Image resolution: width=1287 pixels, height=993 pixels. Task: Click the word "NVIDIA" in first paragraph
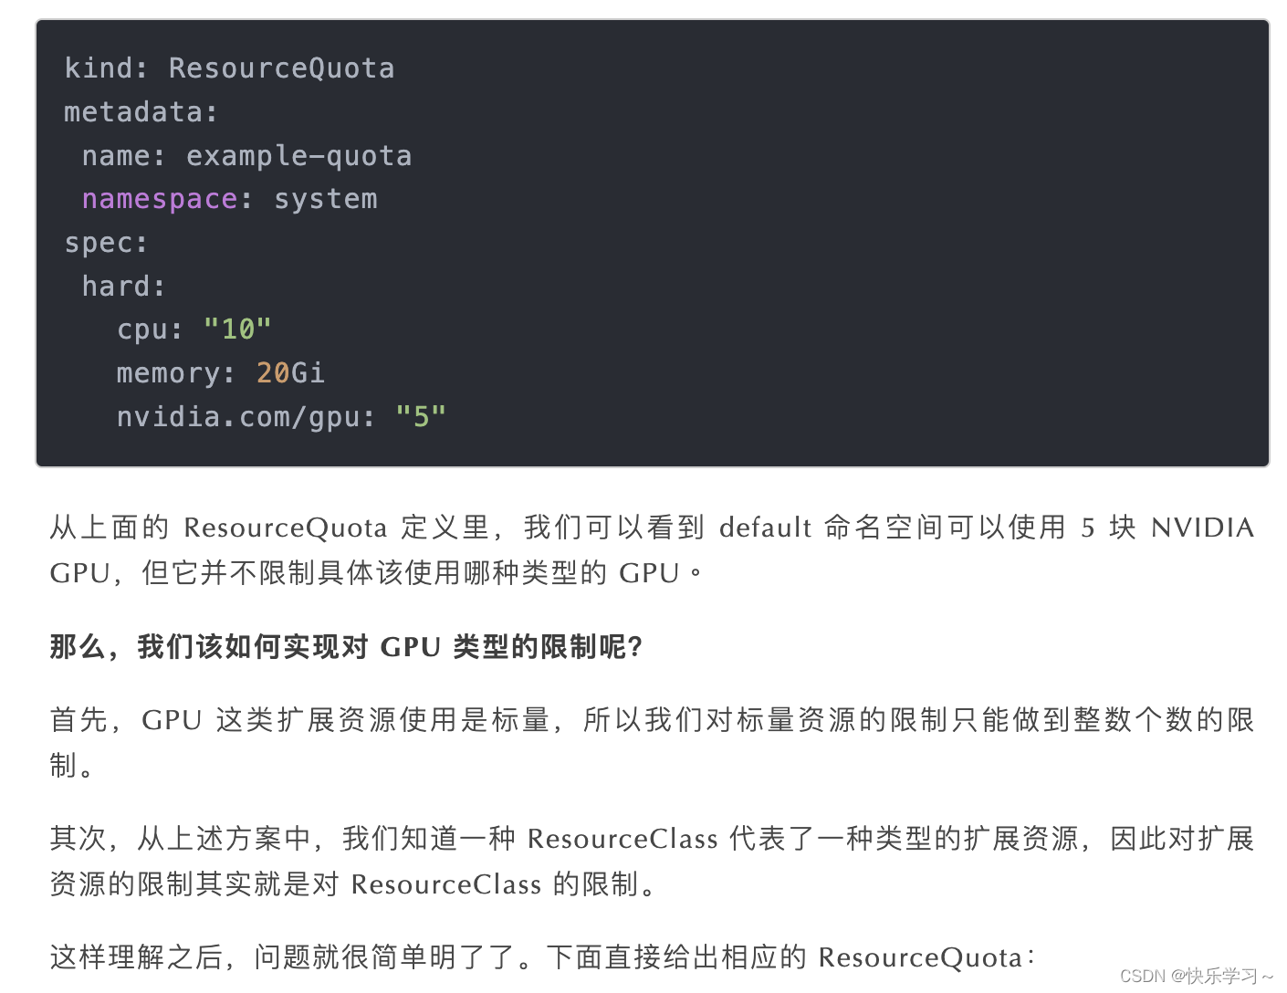point(1202,528)
